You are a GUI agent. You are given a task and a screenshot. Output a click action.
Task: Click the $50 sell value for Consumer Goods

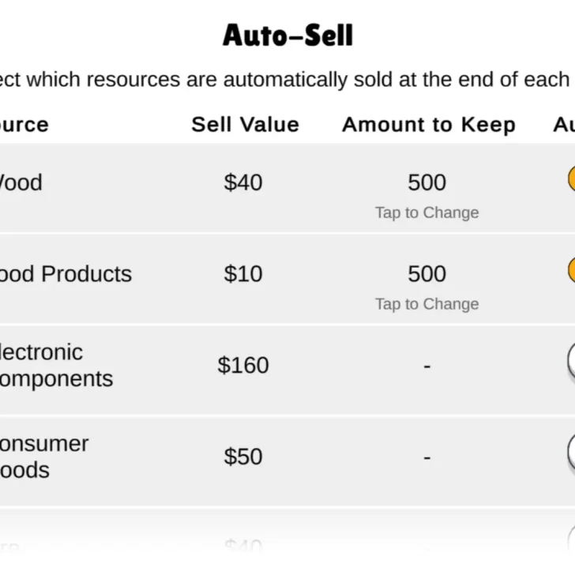point(243,457)
